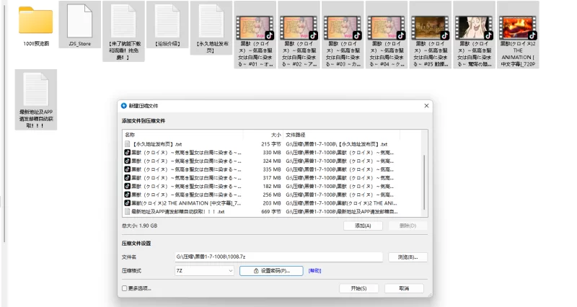
Task: Open the 压缩格式 7Z dropdown
Action: (204, 271)
